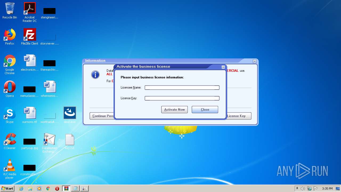The image size is (341, 192).
Task: Select Acrobat Reader DC desktop icon
Action: coord(30,12)
